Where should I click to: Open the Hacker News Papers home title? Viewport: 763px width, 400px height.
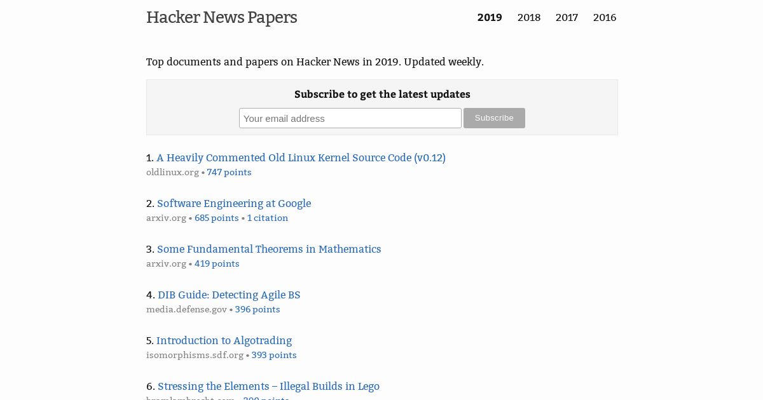click(x=221, y=18)
